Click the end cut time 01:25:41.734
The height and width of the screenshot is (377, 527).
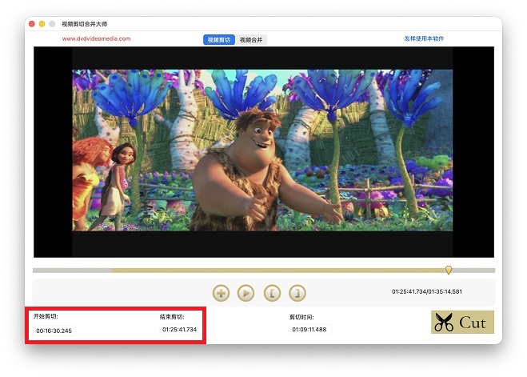(179, 330)
